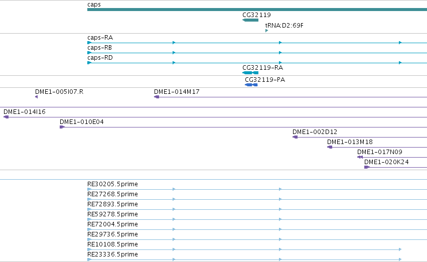The width and height of the screenshot is (427, 262).
Task: Select the tRNA:D2:69F arrow marker
Action: tap(266, 31)
